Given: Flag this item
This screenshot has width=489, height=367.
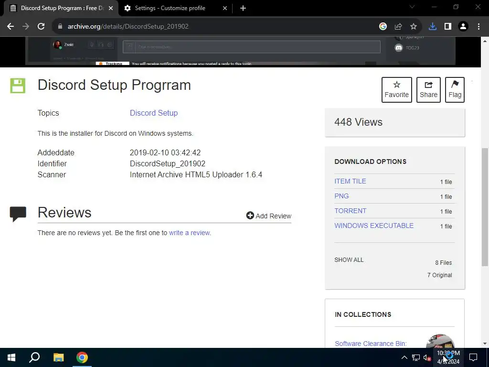Looking at the screenshot, I should pos(455,90).
